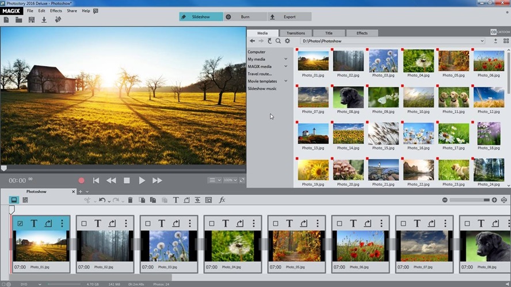511x287 pixels.
Task: Click the delete trash icon in timeline toolbar
Action: 130,200
